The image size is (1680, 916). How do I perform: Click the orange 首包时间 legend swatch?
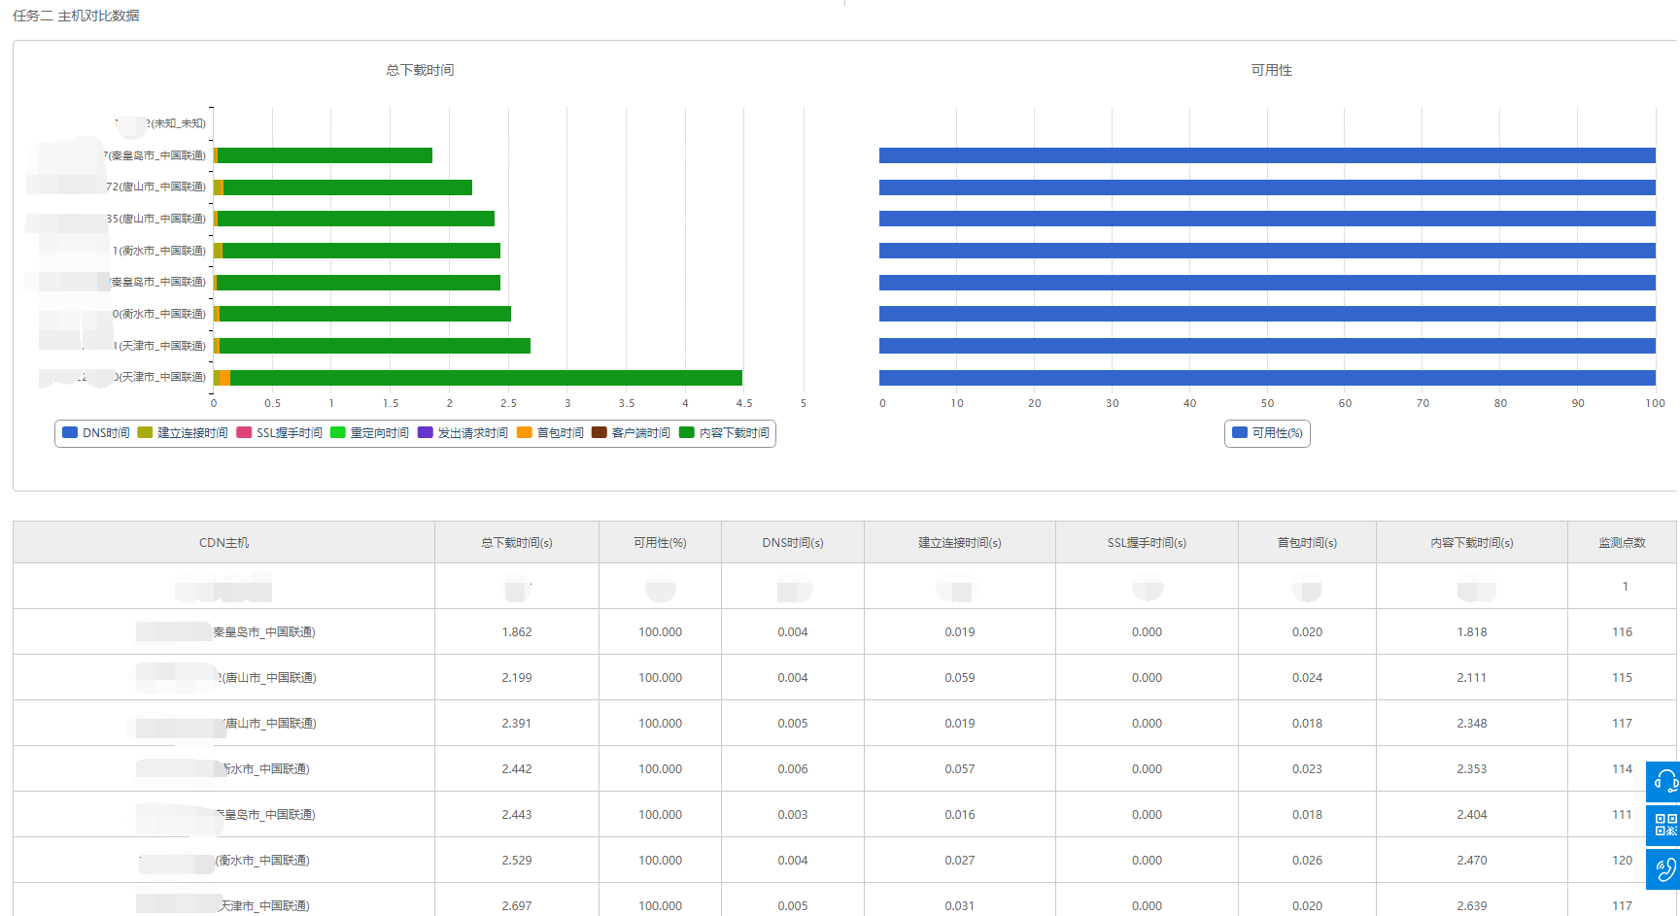point(525,433)
